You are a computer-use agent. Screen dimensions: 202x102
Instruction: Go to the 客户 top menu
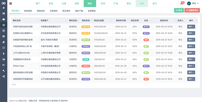coord(38,4)
